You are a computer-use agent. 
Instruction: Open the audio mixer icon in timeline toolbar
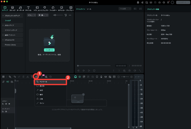coord(106,77)
